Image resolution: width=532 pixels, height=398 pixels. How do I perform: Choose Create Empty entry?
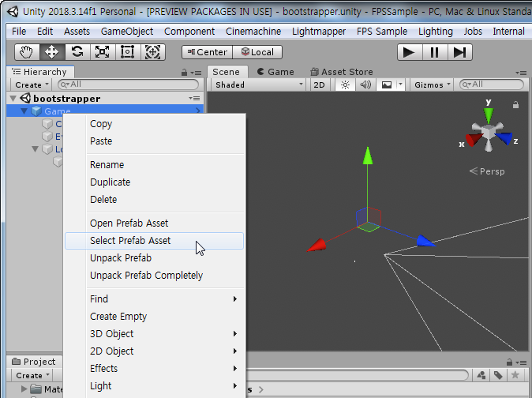pyautogui.click(x=155, y=316)
